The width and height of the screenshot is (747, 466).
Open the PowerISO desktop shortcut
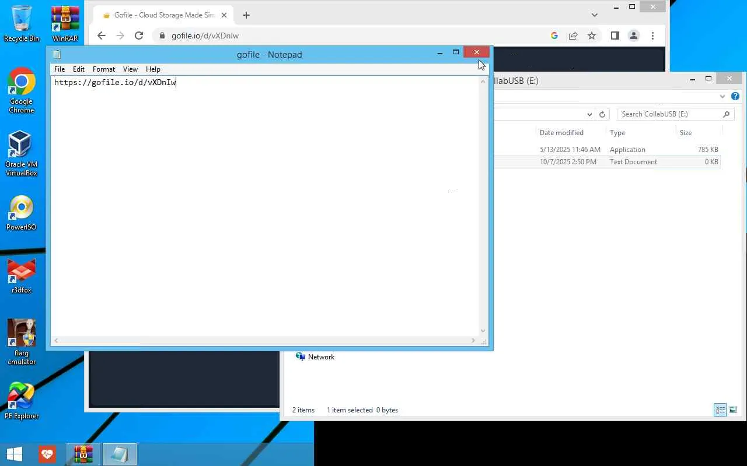22,213
